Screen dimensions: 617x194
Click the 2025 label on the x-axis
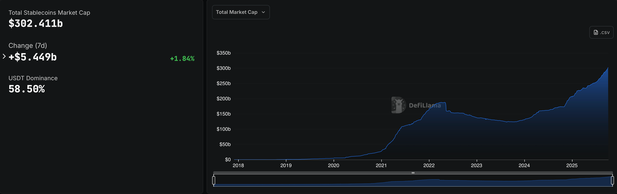(x=572, y=165)
